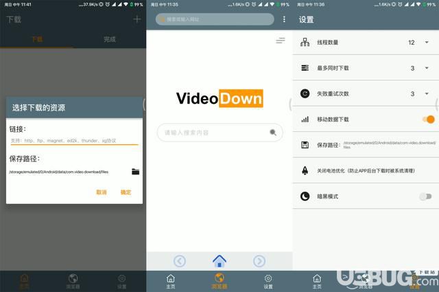This screenshot has height=292, width=439.
Task: Tap the hamburger lines icon below address bar
Action: pos(281,41)
